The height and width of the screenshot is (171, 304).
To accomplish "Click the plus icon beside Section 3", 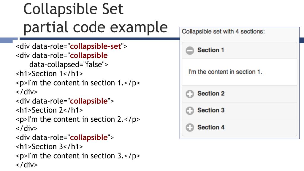I will click(x=190, y=111).
